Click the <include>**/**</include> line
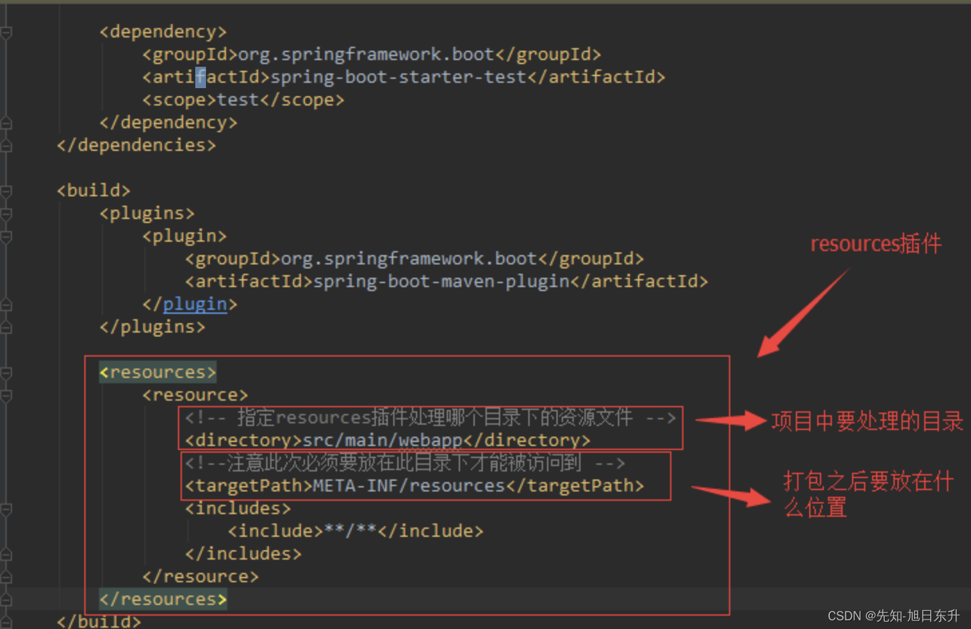 356,531
